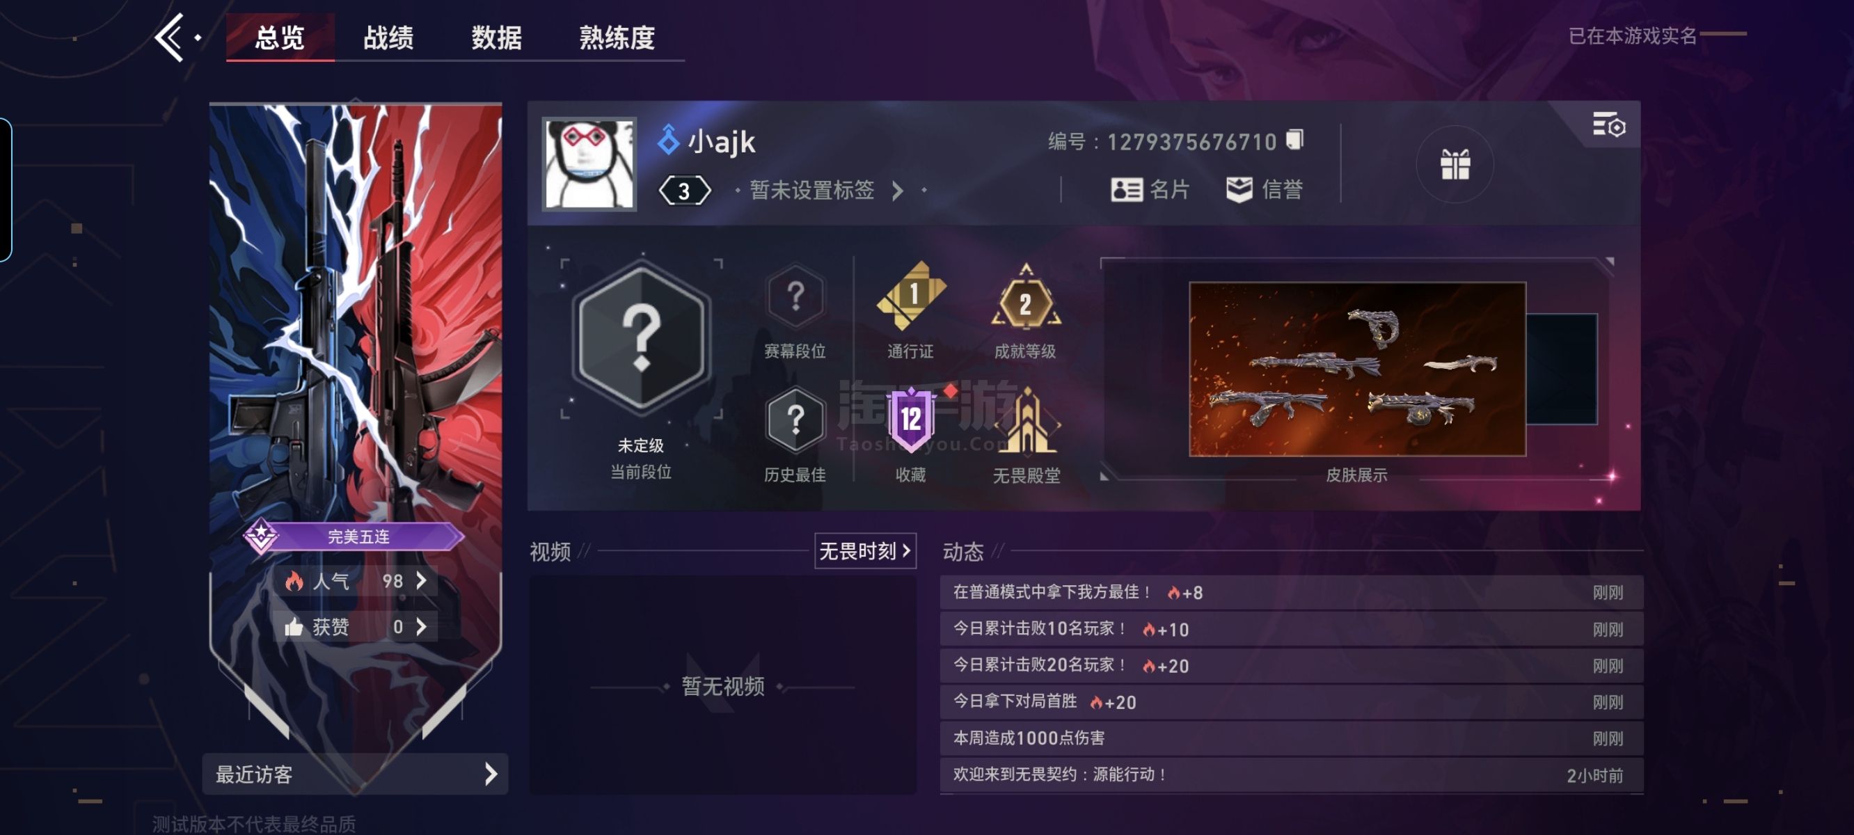This screenshot has width=1854, height=835.
Task: Expand the 暂未设置标签 tag chevron
Action: pos(897,191)
